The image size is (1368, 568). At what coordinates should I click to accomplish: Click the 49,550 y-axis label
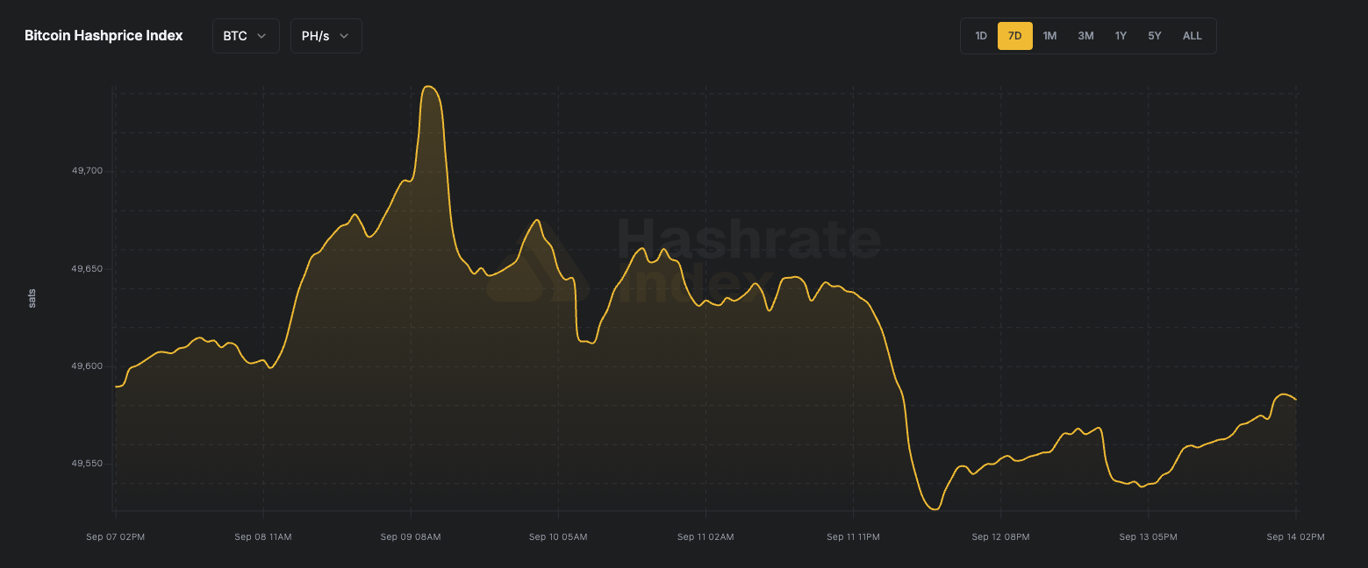click(87, 463)
